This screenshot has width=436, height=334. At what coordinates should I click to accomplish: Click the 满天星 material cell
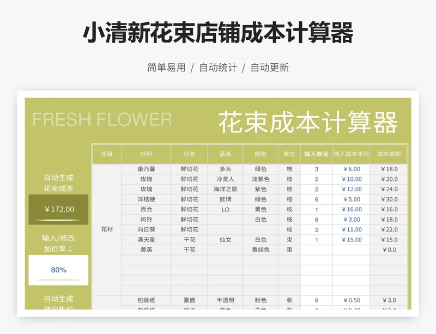tap(146, 240)
